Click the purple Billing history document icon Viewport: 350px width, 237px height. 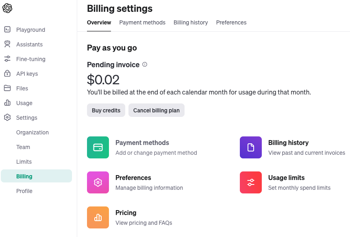click(x=251, y=147)
